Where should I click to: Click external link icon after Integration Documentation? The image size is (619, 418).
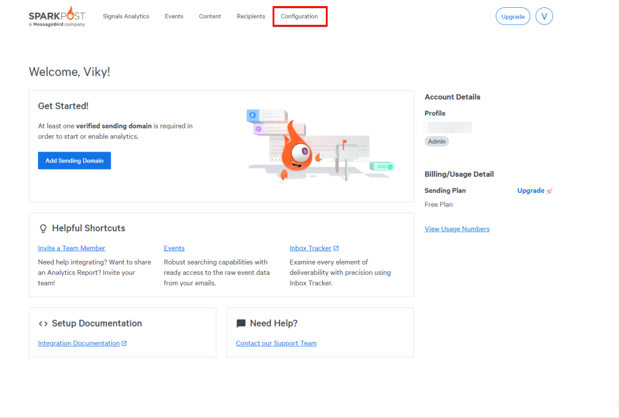125,344
